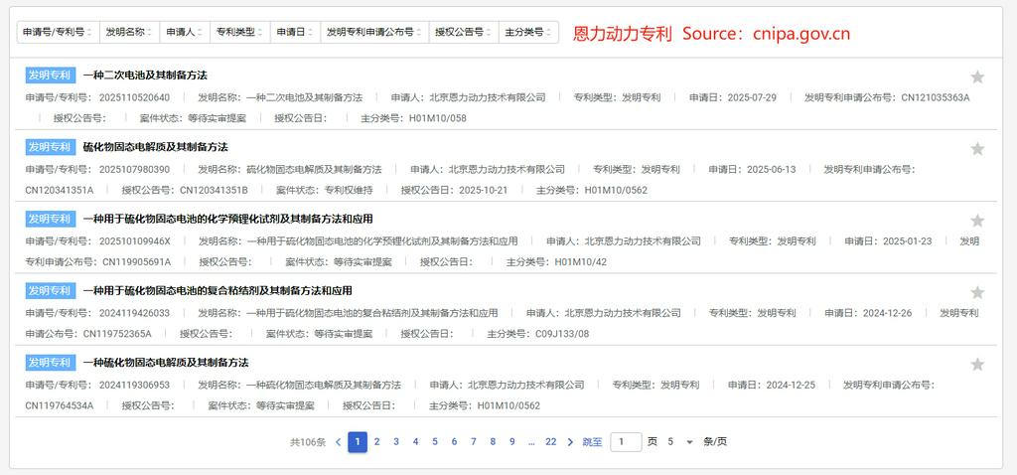Open page 2 of results
Image resolution: width=1017 pixels, height=475 pixels.
coord(376,442)
